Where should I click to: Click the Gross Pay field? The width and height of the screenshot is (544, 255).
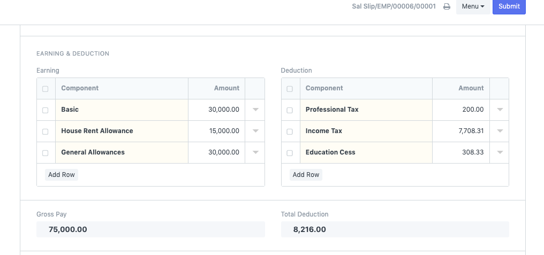[x=150, y=229]
